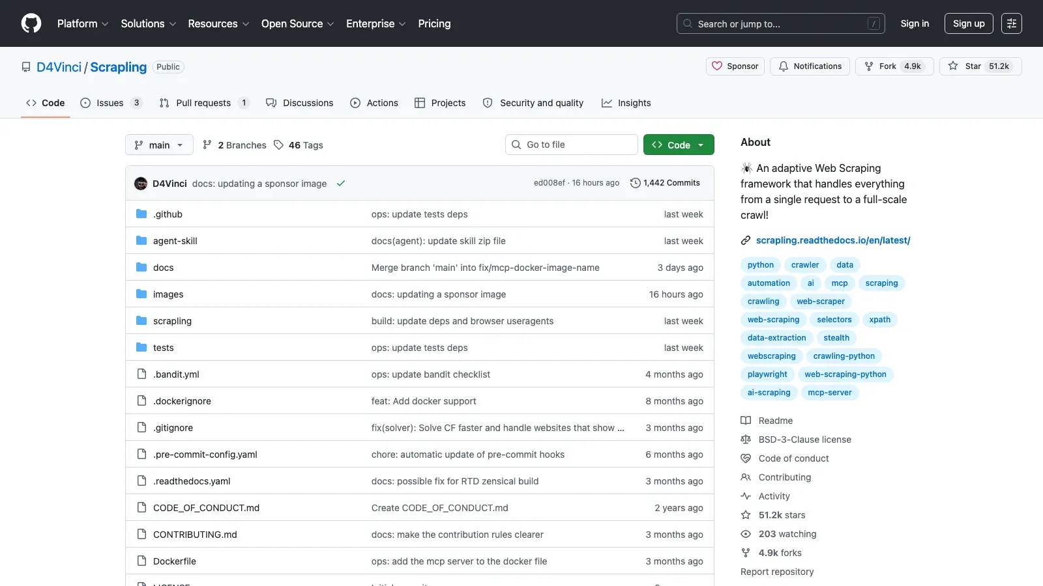Click the Sign in link
1043x586 pixels.
click(915, 23)
